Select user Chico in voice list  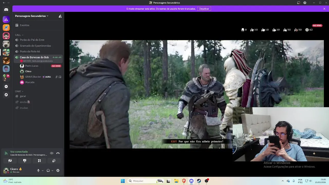point(28,71)
